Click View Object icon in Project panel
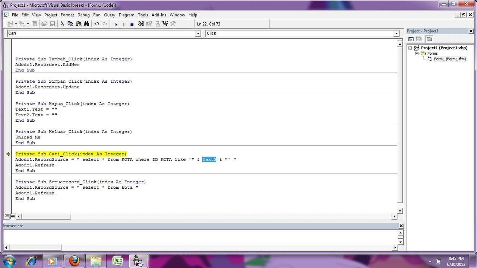477x268 pixels. 419,39
